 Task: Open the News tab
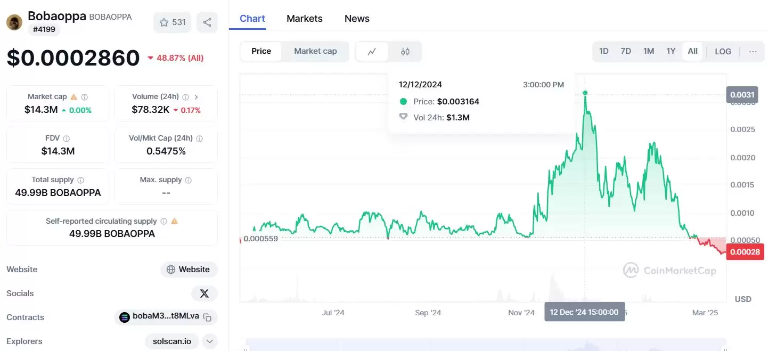(x=357, y=19)
